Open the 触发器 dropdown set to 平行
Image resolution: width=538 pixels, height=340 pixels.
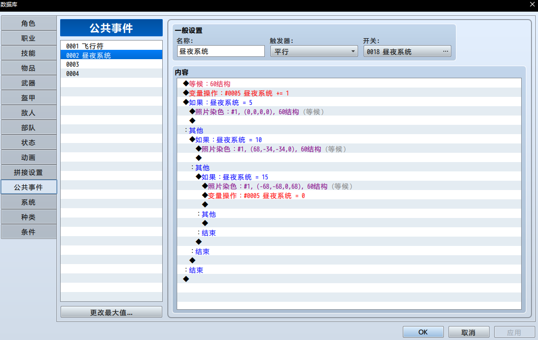[x=314, y=51]
